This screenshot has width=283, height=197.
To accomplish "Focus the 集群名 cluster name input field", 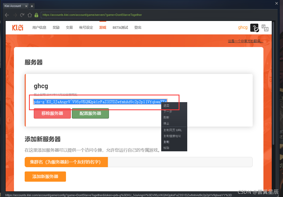I will click(180, 162).
